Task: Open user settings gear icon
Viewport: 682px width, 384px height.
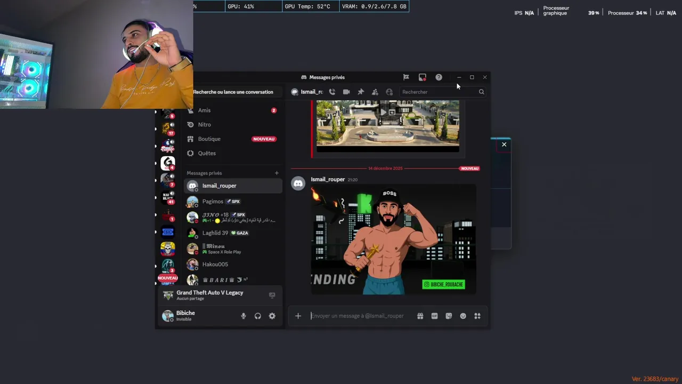Action: [272, 316]
